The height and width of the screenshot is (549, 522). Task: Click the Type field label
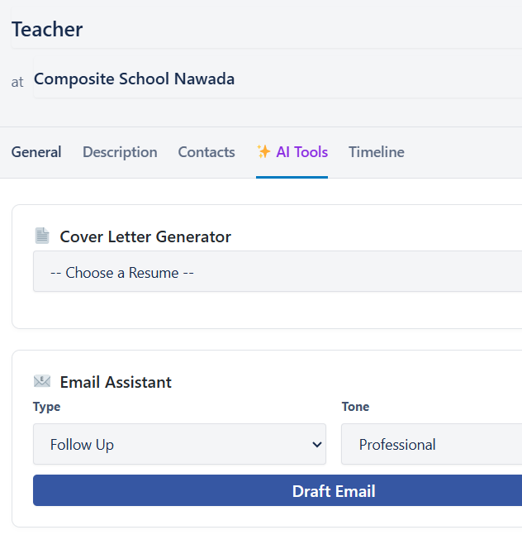point(46,407)
